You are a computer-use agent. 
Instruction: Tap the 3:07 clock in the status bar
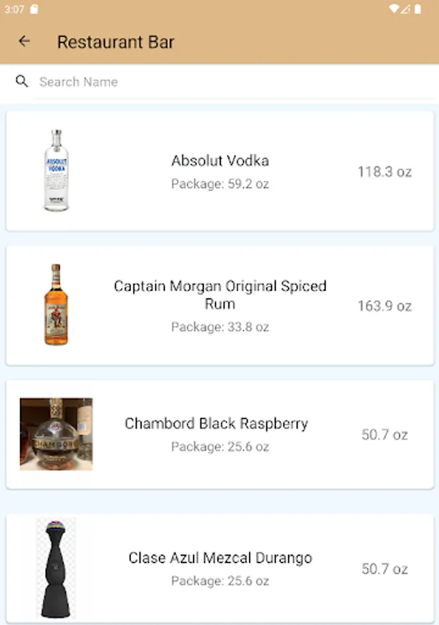click(x=14, y=10)
